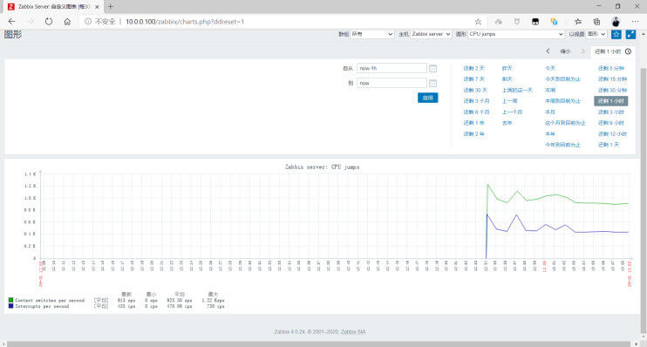Select the 最近 3 个月 range link
Viewport: 647px width, 347px height.
coord(476,100)
